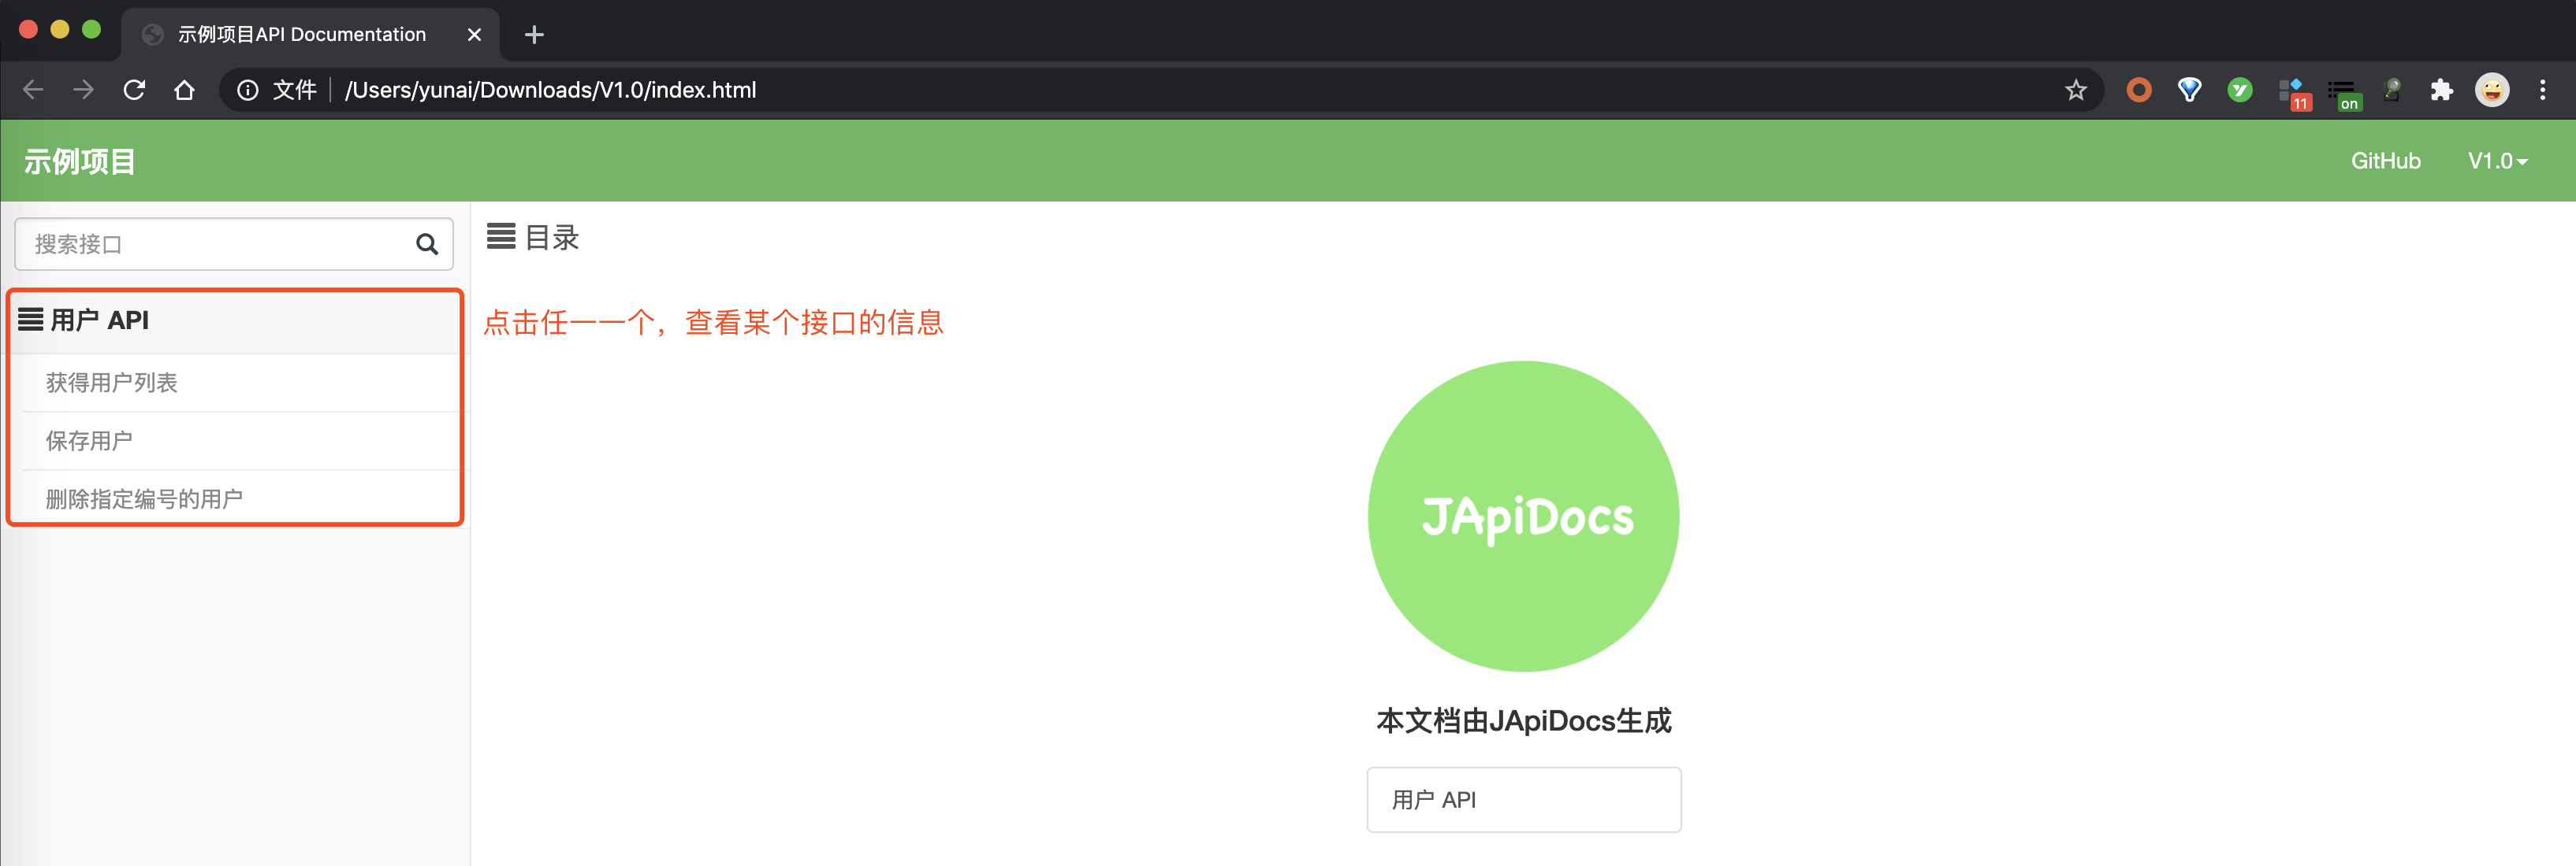Open the extensions puzzle icon

tap(2441, 90)
